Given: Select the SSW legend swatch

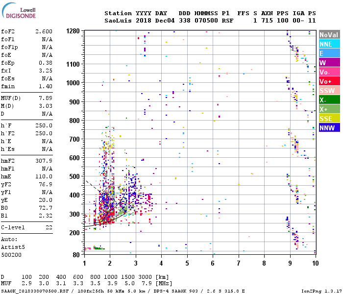Looking at the screenshot, I should [329, 91].
